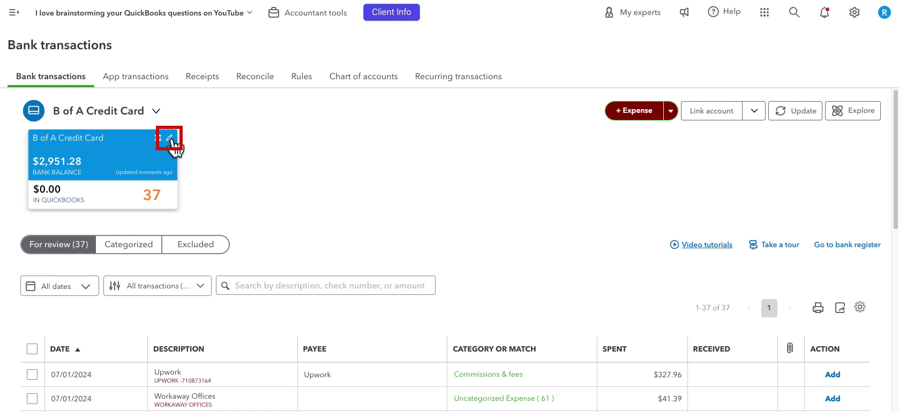
Task: Open the All transactions filter dropdown
Action: (x=158, y=286)
